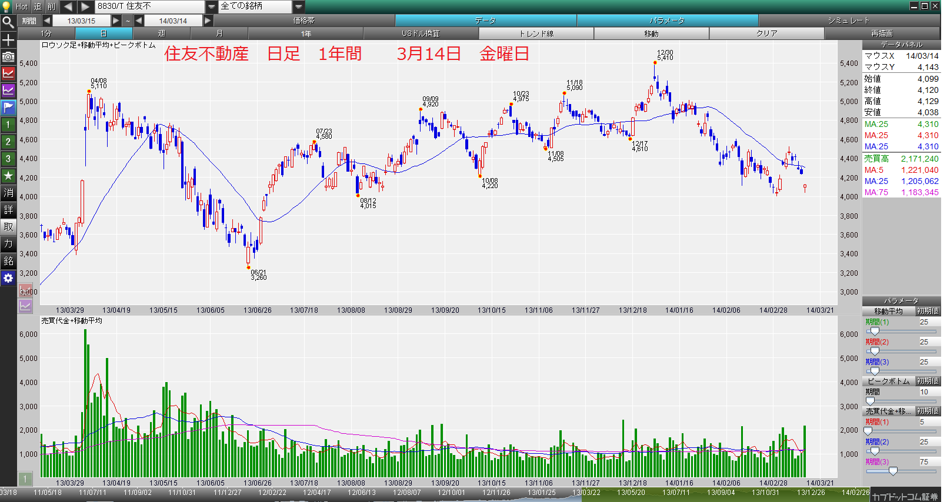Switch to green preset 2
Viewport: 947px width, 502px height.
[8, 142]
